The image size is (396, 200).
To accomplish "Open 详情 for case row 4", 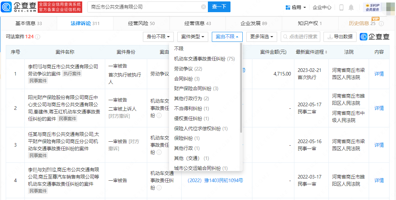I will (x=379, y=180).
